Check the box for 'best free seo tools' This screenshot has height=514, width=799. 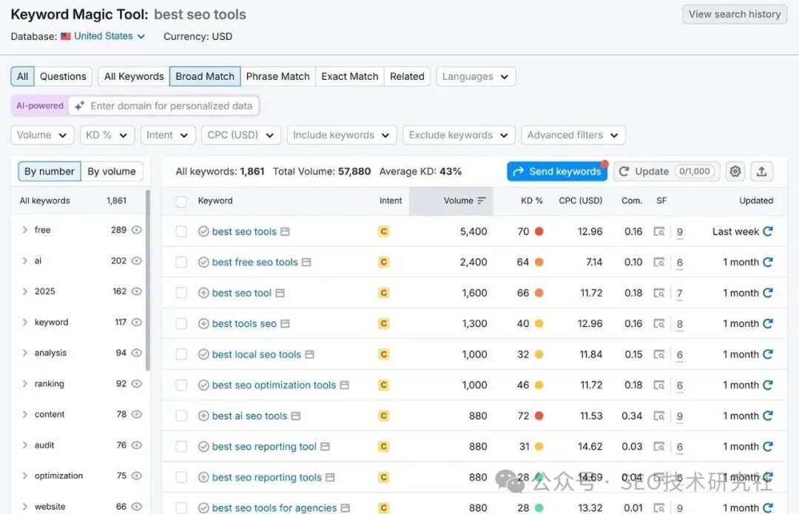pyautogui.click(x=181, y=262)
